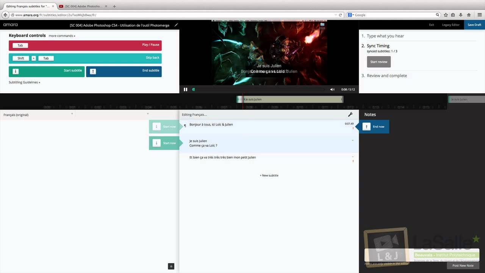Go to browser home page icon
Viewport: 485px width, 273px height.
point(469,15)
